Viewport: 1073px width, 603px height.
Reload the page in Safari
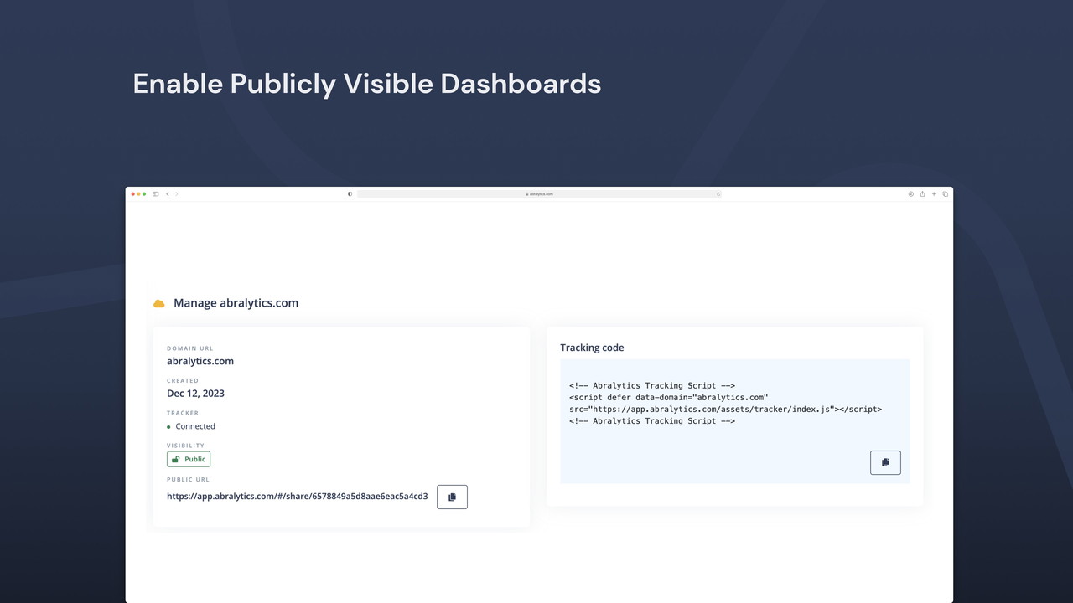tap(718, 193)
